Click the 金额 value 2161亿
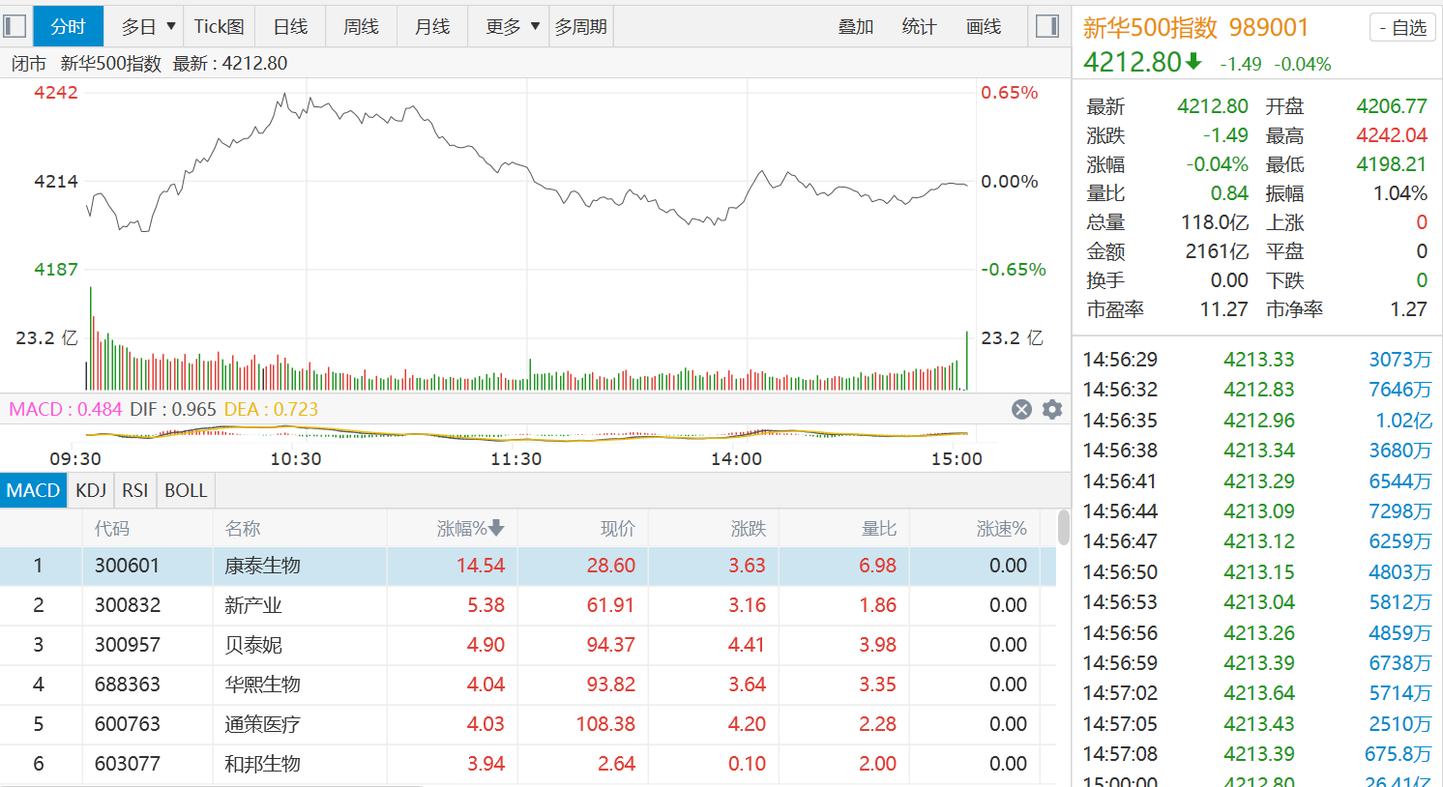Screen dimensions: 1443x787 click(1217, 251)
